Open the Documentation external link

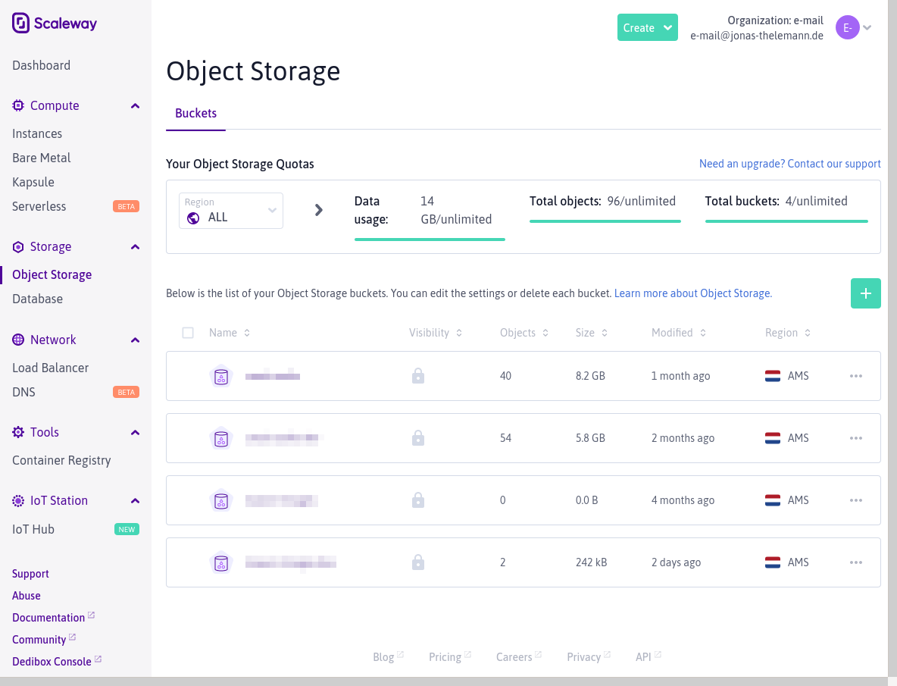(x=53, y=617)
